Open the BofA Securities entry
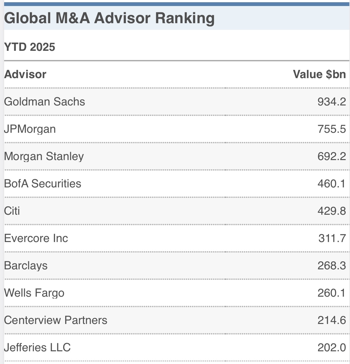Screen dimensions: 350x364 pyautogui.click(x=43, y=184)
